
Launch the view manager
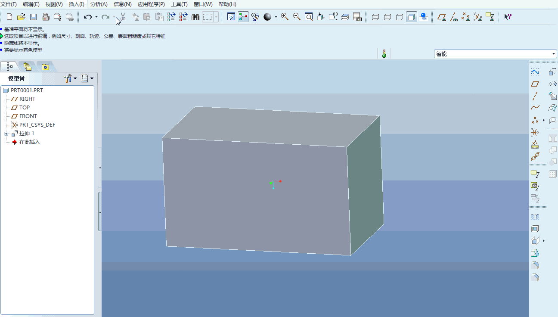(357, 17)
